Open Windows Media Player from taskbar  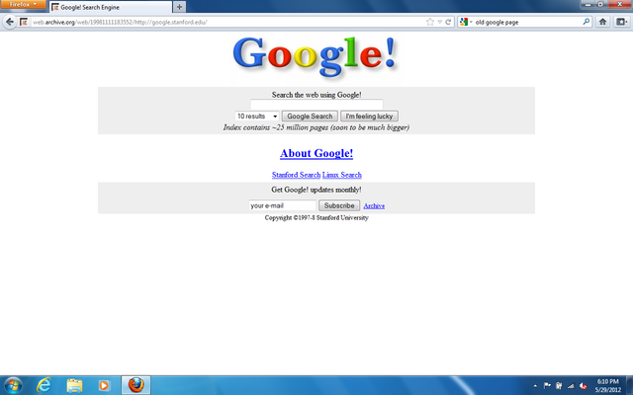(104, 385)
